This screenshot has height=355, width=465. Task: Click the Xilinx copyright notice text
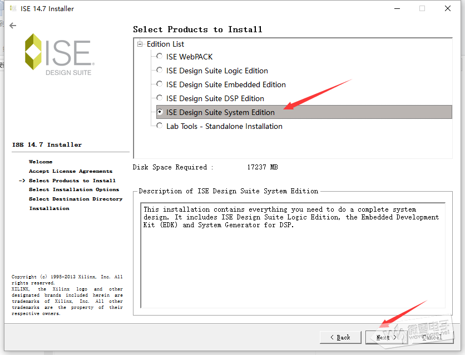click(67, 295)
